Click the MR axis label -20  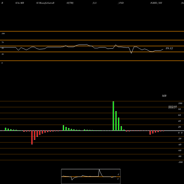point(180,139)
